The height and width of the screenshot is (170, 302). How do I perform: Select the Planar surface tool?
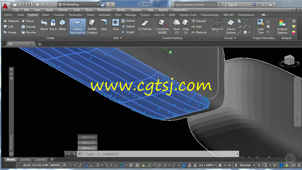coord(28,21)
